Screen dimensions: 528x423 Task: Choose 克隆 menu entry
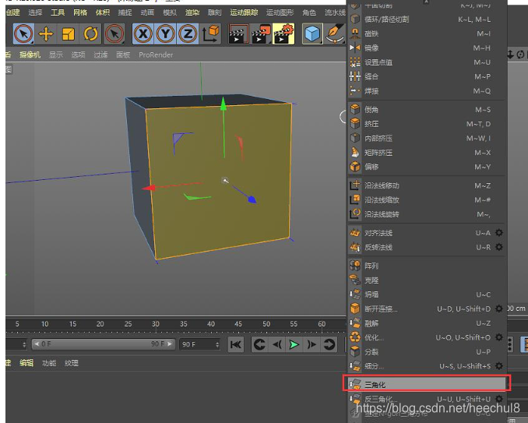(x=427, y=280)
